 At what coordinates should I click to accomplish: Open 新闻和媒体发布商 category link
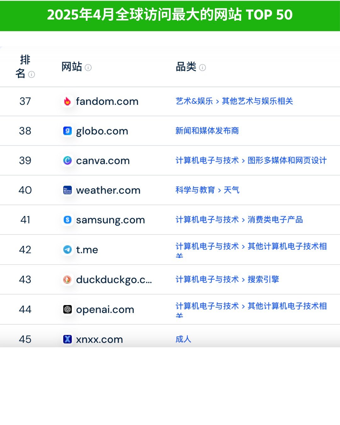[x=207, y=131]
